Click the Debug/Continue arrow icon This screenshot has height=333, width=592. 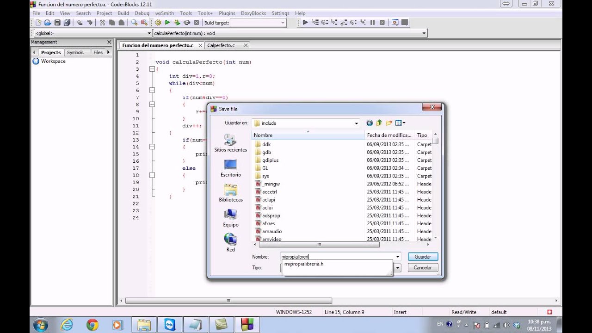tap(305, 23)
